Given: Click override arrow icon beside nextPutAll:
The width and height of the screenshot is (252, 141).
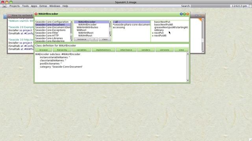Looking at the screenshot, I should [153, 36].
